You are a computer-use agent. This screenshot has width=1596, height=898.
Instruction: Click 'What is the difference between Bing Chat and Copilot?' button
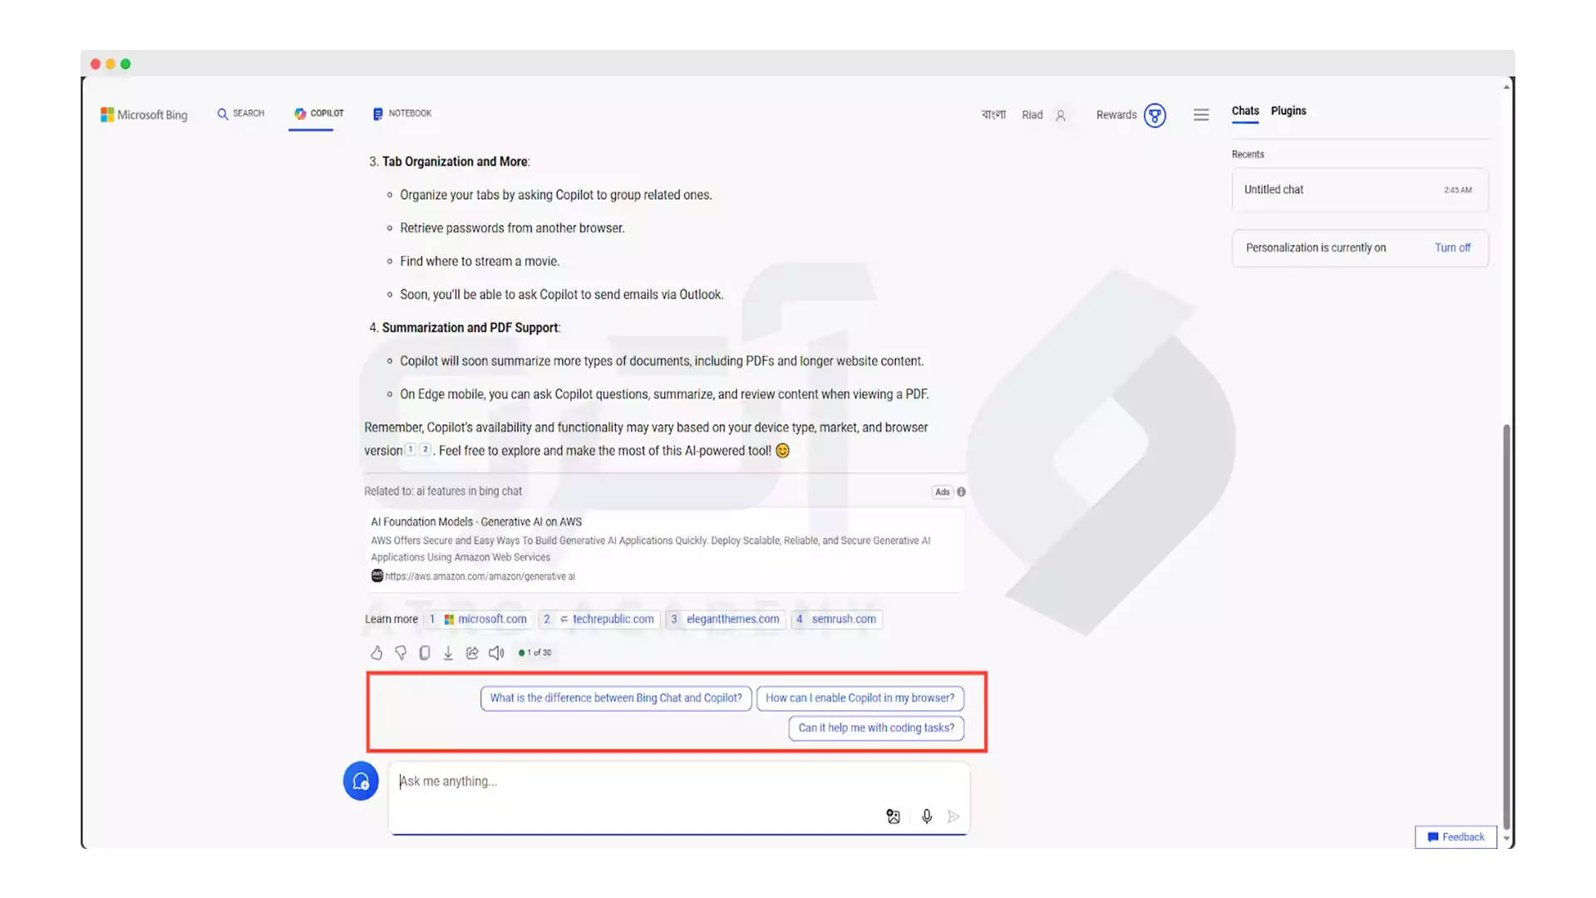(x=616, y=698)
